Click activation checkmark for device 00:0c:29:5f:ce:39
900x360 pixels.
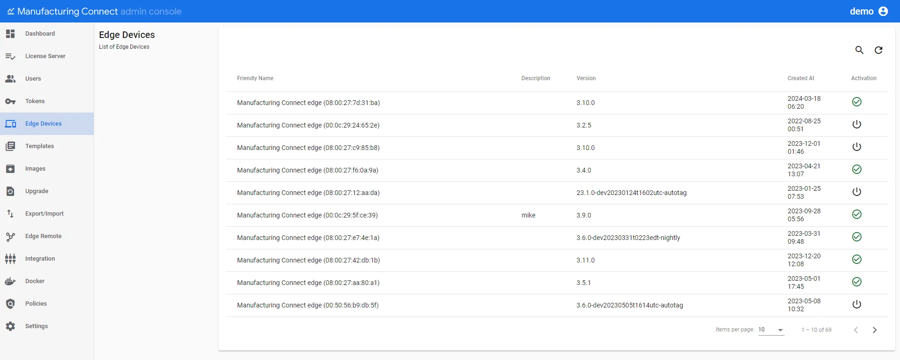tap(857, 215)
